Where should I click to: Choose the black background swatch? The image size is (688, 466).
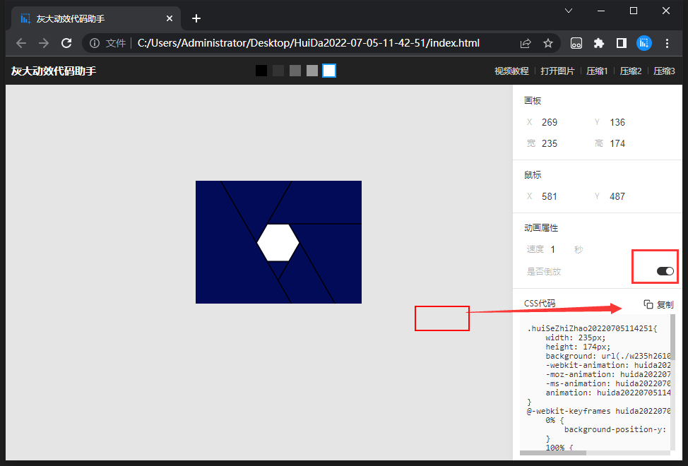[261, 71]
